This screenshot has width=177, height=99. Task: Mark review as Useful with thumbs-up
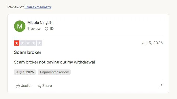pos(18,86)
